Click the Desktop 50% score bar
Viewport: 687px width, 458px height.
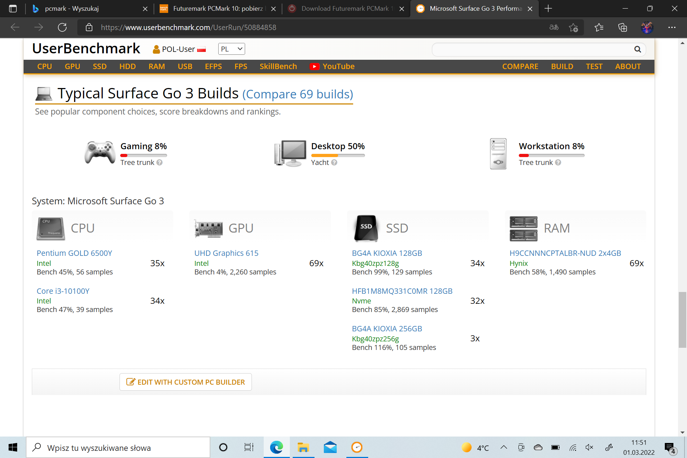[338, 156]
